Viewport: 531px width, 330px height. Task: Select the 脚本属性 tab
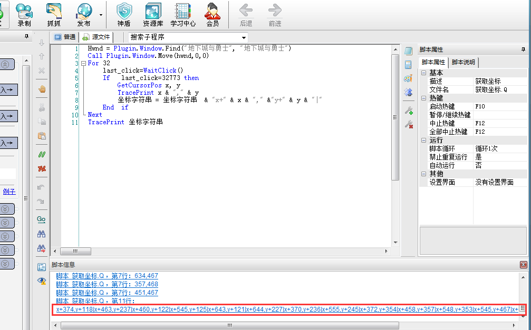(x=433, y=62)
